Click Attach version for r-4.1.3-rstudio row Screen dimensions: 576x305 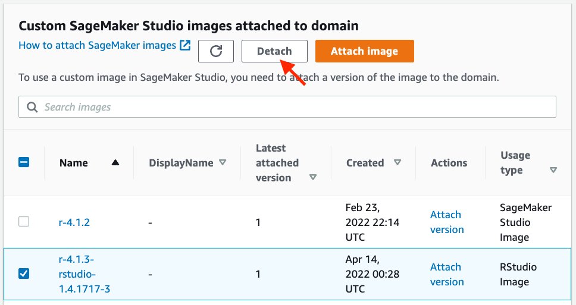(x=447, y=274)
